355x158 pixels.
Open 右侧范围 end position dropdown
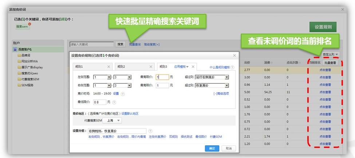pyautogui.click(x=129, y=86)
